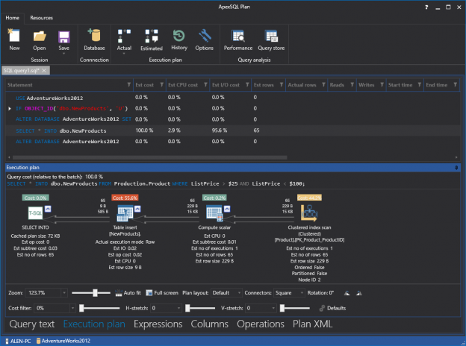Viewport: 466px width, 346px height.
Task: Open the Cost filter dropdown
Action: [73, 308]
